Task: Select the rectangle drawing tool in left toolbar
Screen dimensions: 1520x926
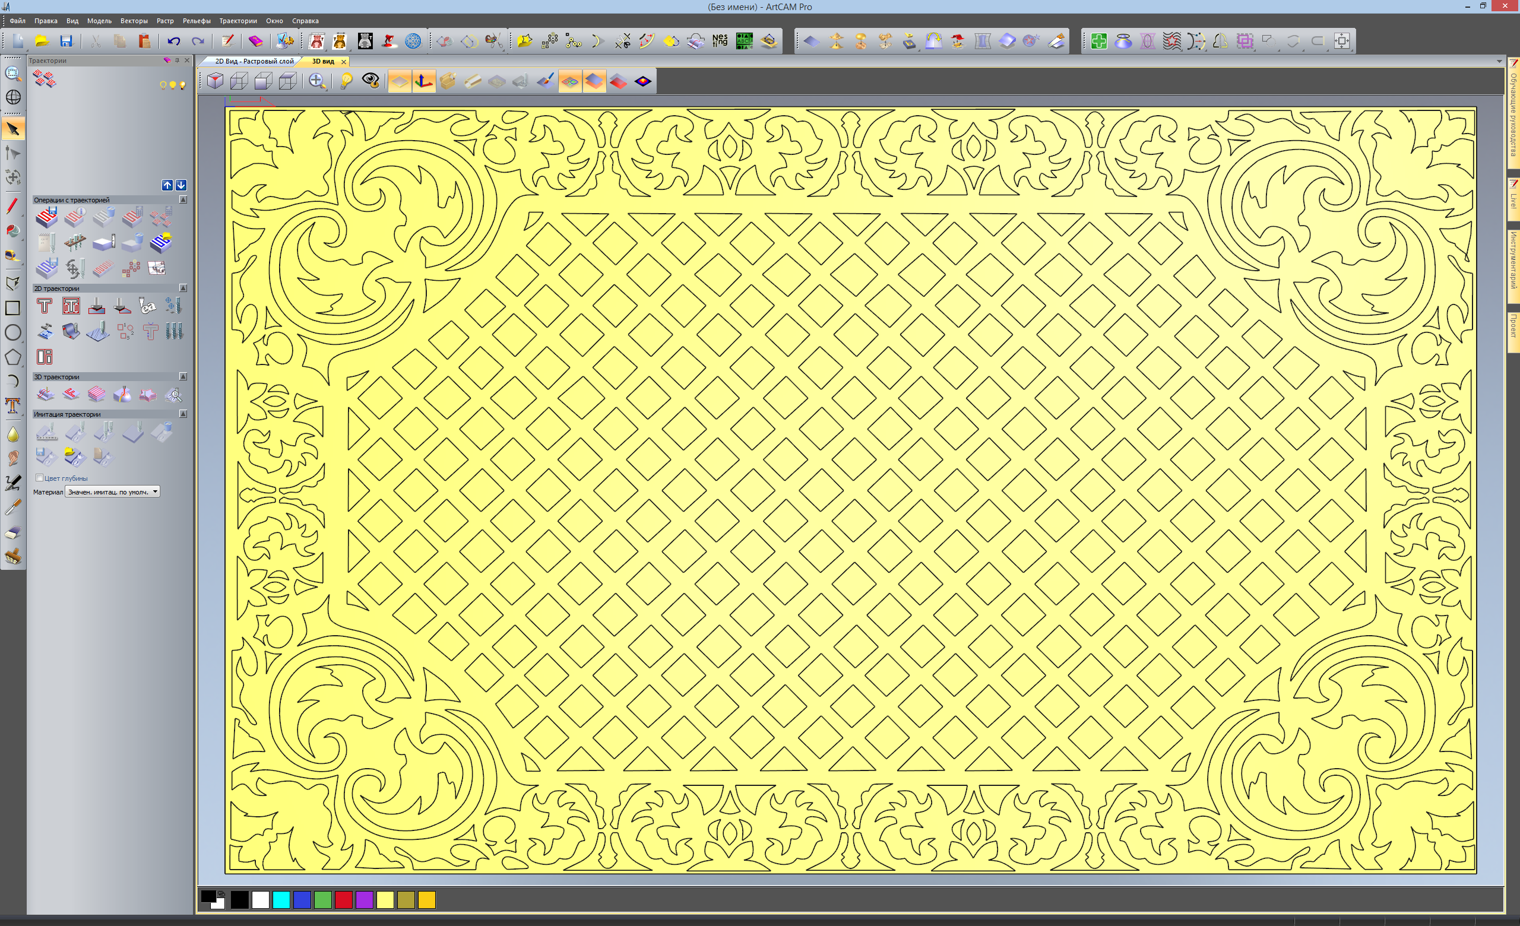Action: click(x=12, y=307)
